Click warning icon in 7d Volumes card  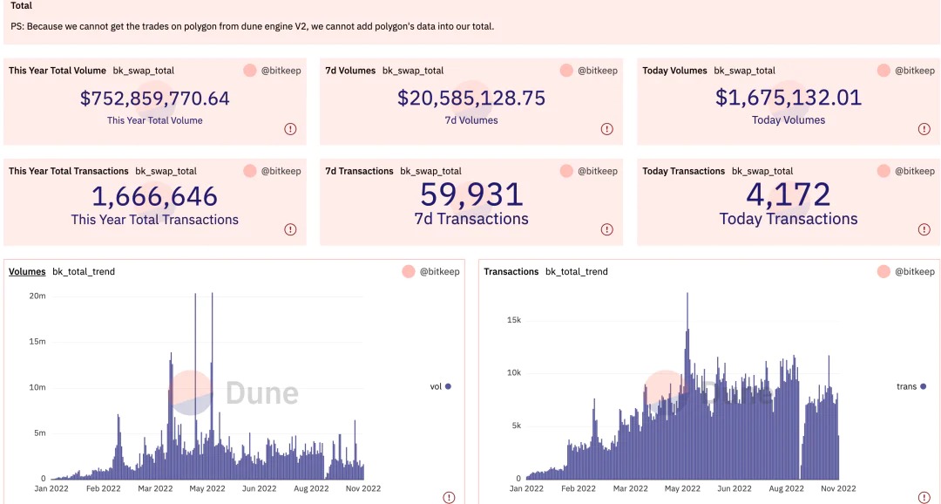(607, 129)
